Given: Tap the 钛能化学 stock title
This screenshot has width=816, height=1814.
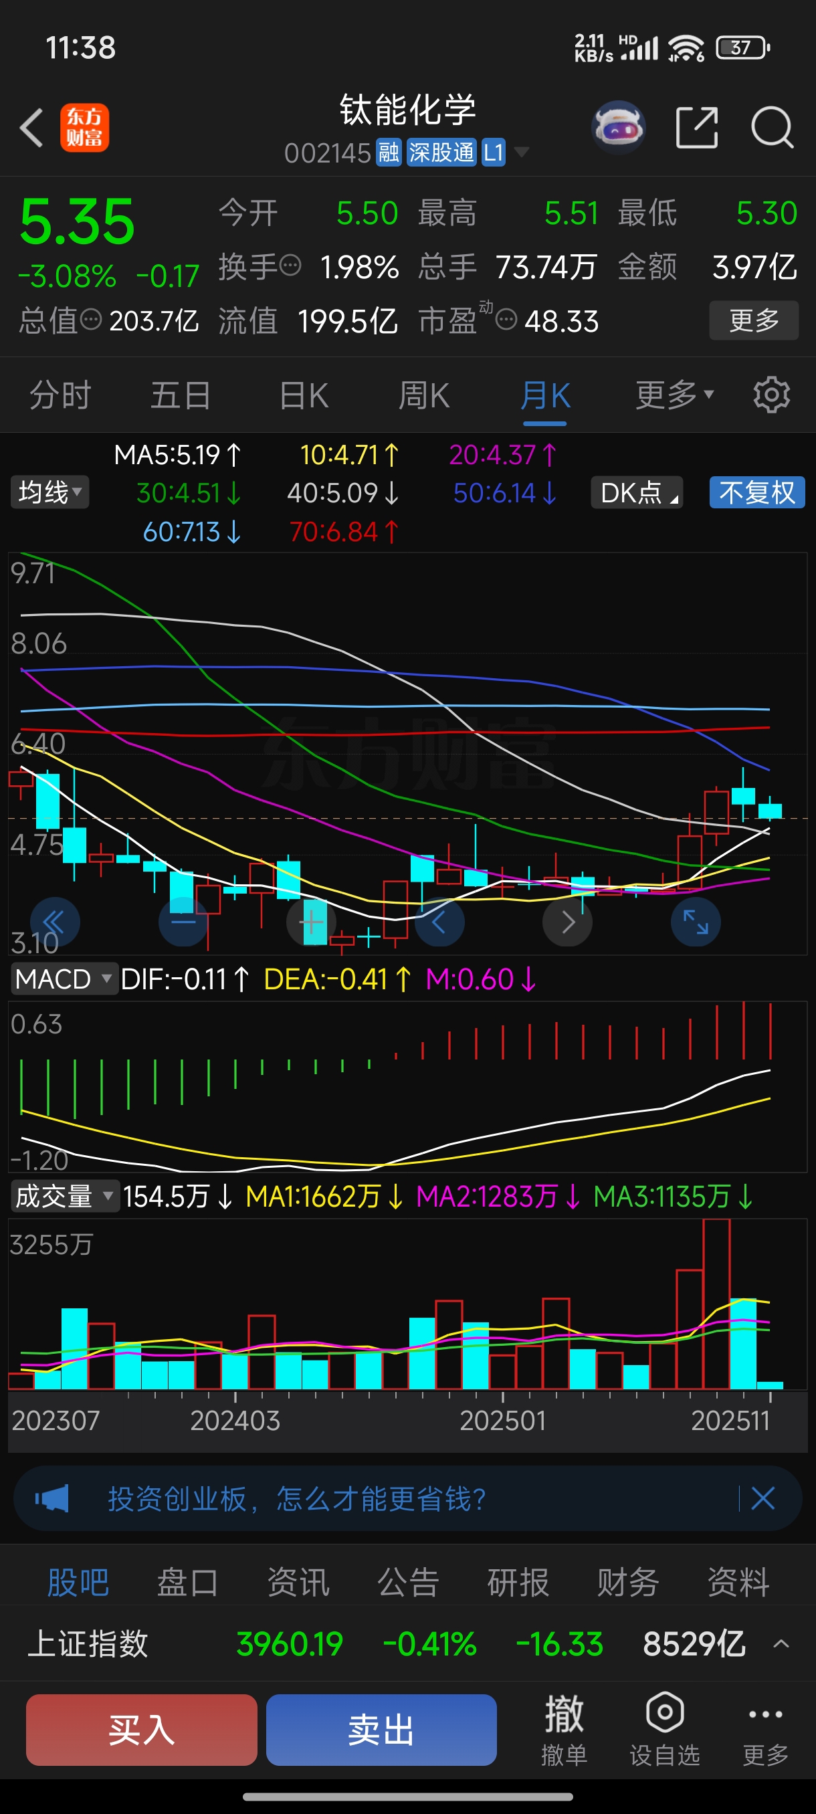Looking at the screenshot, I should [x=407, y=109].
